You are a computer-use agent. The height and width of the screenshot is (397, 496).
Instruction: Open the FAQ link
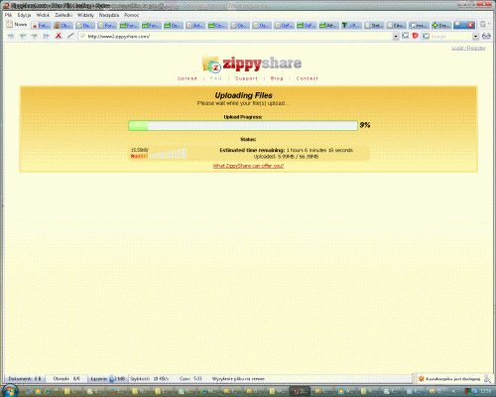pos(216,78)
